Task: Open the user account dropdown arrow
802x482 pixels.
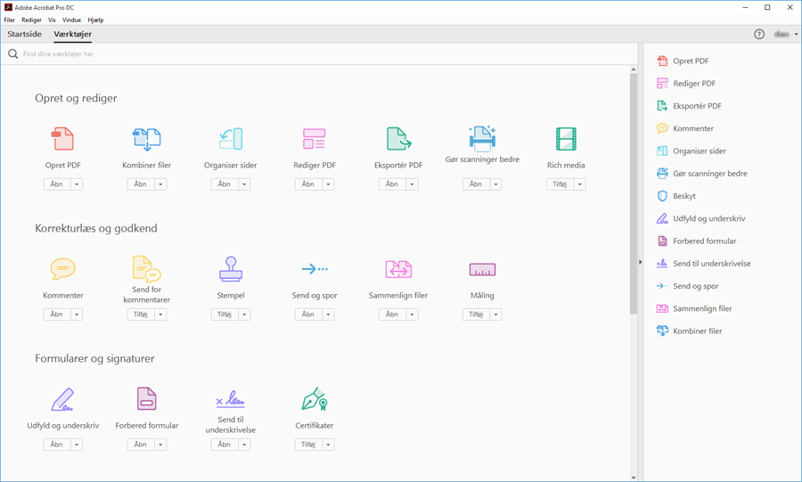Action: click(796, 34)
